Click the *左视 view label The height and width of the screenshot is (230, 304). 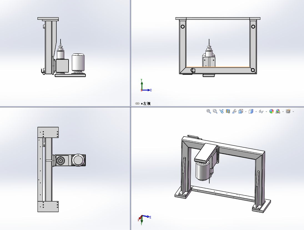[146, 103]
